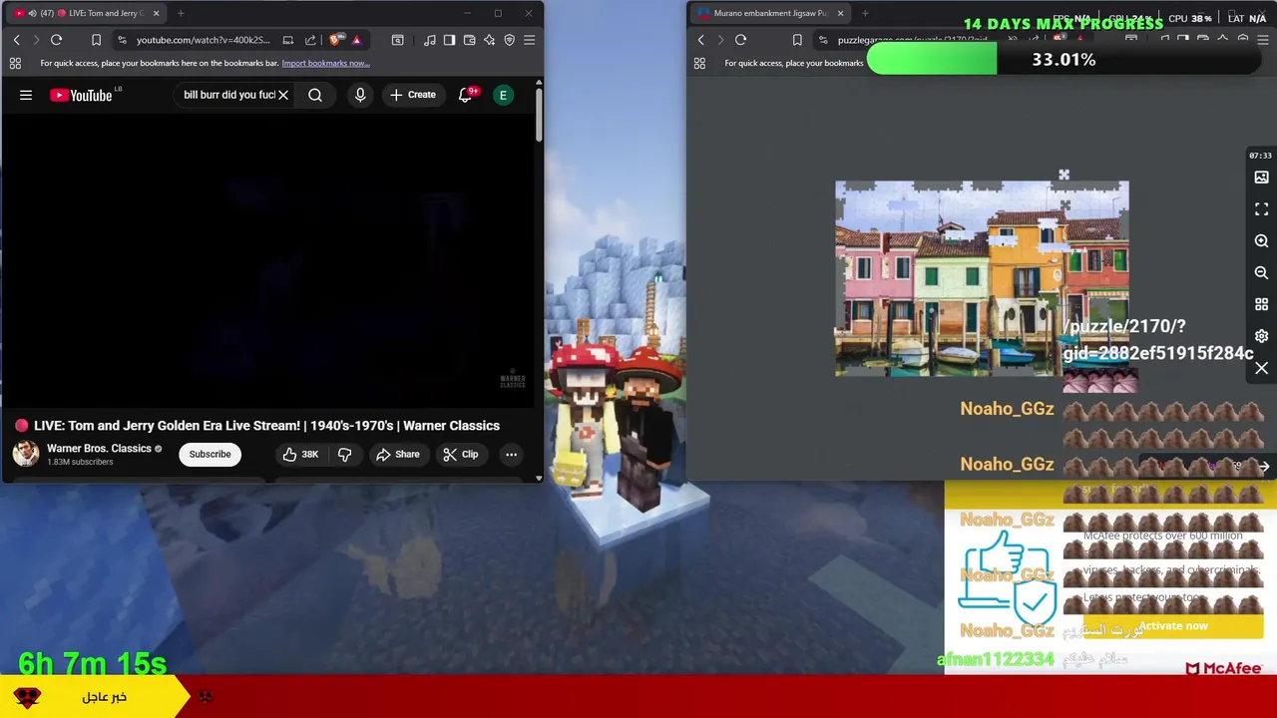Click the Brave Rewards triangle icon in YouTube window
Image resolution: width=1277 pixels, height=718 pixels.
point(356,40)
